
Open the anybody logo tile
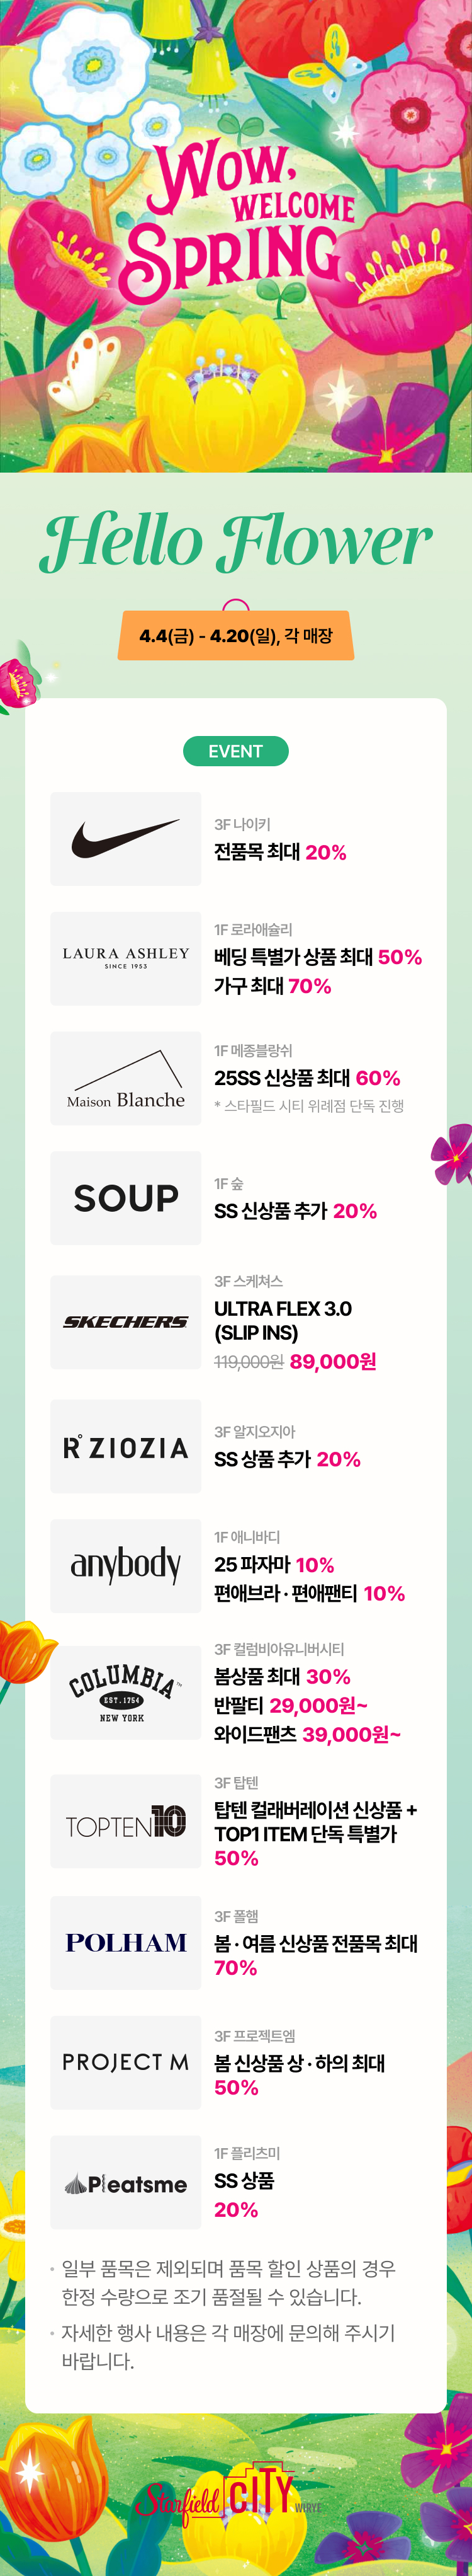[x=126, y=1566]
